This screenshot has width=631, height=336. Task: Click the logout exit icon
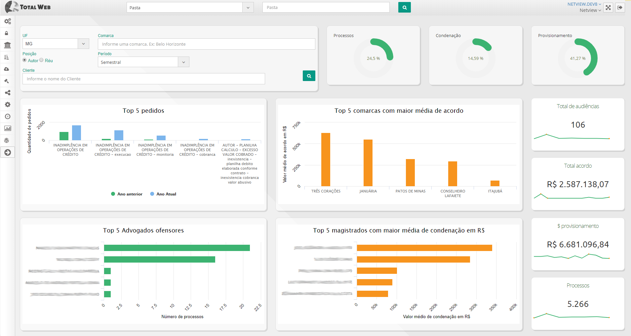620,7
